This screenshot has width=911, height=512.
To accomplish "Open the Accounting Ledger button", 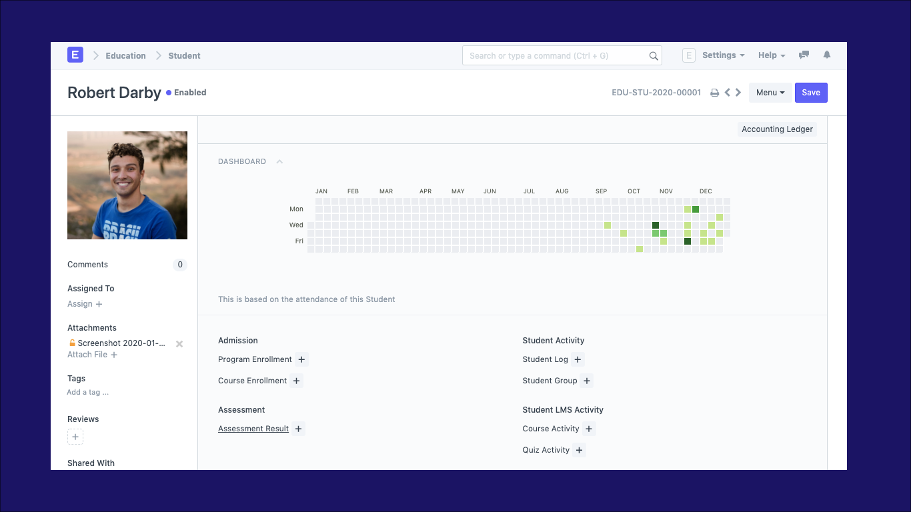I will [777, 129].
